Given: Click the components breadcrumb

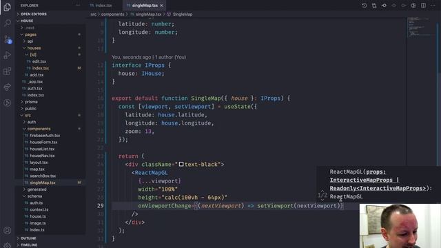Looking at the screenshot, I should point(112,14).
